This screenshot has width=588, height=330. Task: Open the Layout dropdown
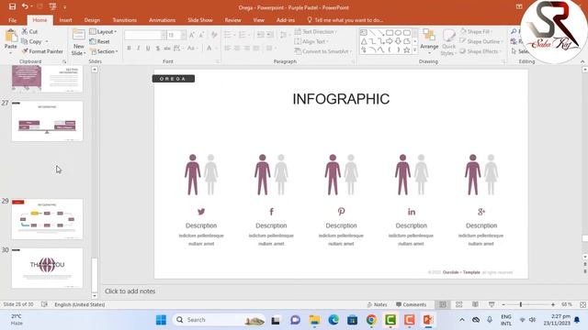point(103,32)
